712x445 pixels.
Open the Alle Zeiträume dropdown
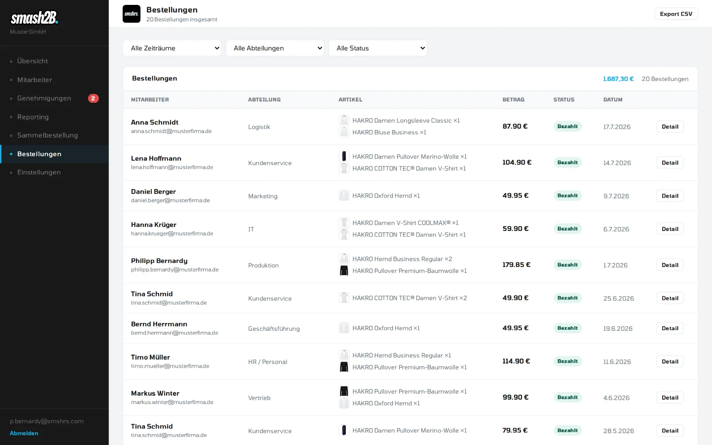pyautogui.click(x=172, y=48)
